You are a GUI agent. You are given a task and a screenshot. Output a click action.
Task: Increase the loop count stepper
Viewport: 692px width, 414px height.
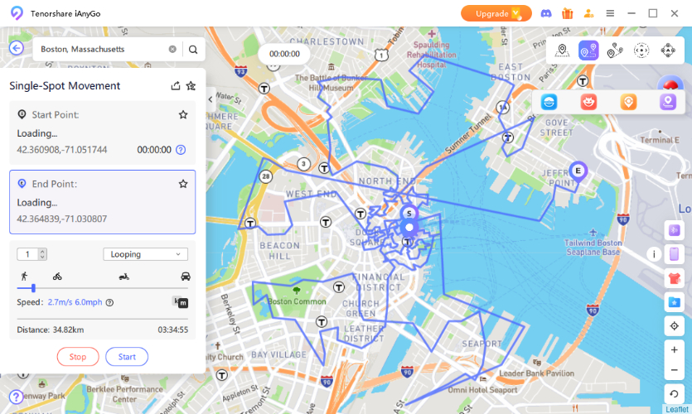42,252
